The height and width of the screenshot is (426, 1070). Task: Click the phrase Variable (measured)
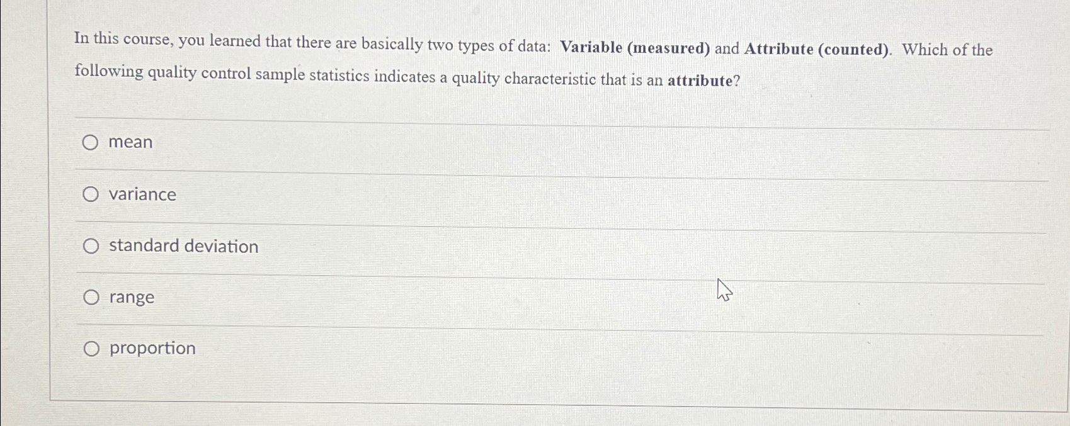pyautogui.click(x=635, y=48)
